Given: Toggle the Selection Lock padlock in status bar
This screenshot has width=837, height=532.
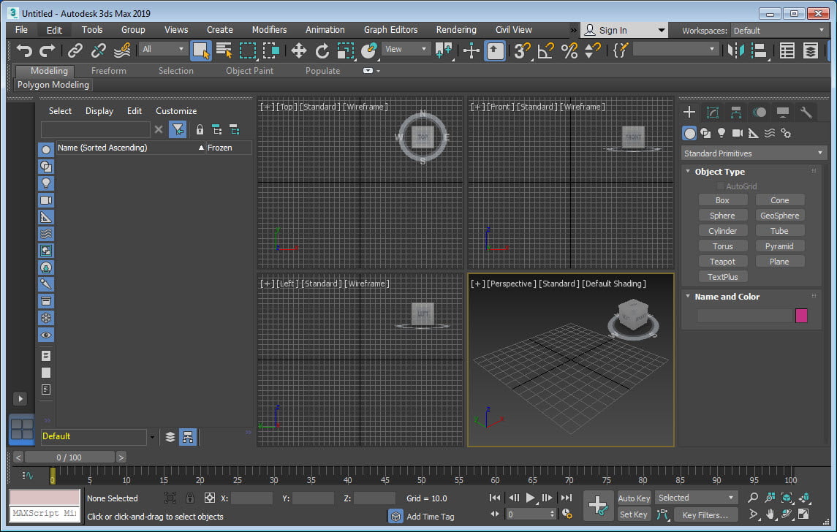Looking at the screenshot, I should click(189, 498).
